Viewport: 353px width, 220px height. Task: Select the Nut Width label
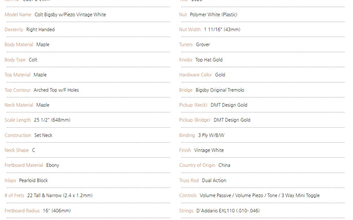(x=190, y=30)
